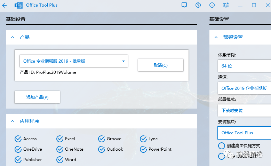Image resolution: width=271 pixels, height=166 pixels.
Task: Click the 部署模式 label
Action: pyautogui.click(x=227, y=99)
